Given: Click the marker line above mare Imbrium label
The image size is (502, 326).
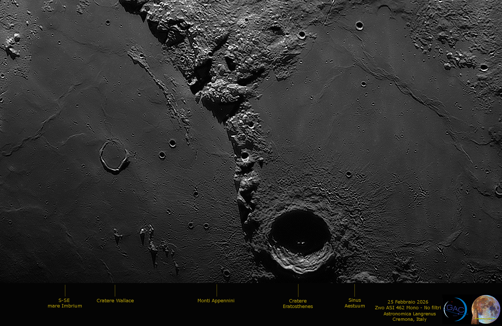Looking at the screenshot, I should click(x=65, y=291).
